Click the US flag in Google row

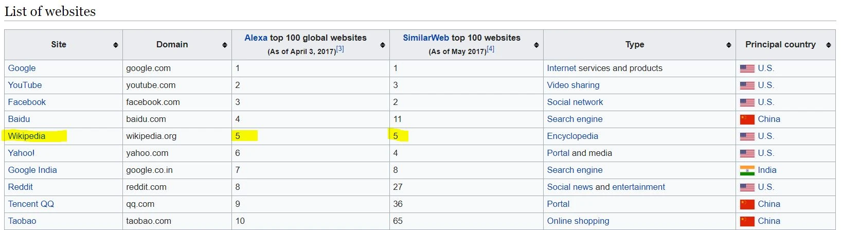747,68
